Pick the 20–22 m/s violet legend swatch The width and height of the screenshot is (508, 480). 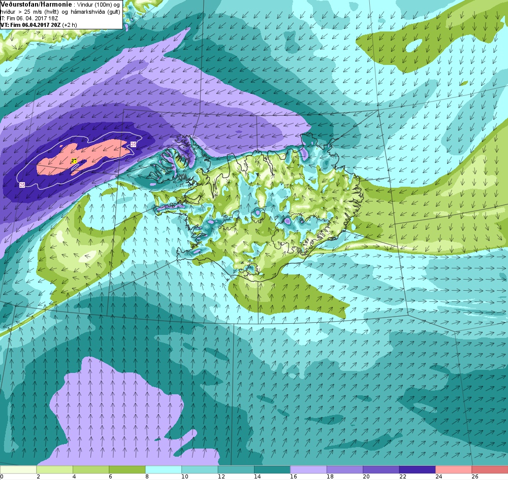[382, 469]
